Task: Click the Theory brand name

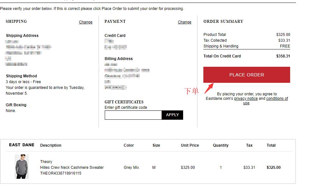Action: click(x=46, y=162)
